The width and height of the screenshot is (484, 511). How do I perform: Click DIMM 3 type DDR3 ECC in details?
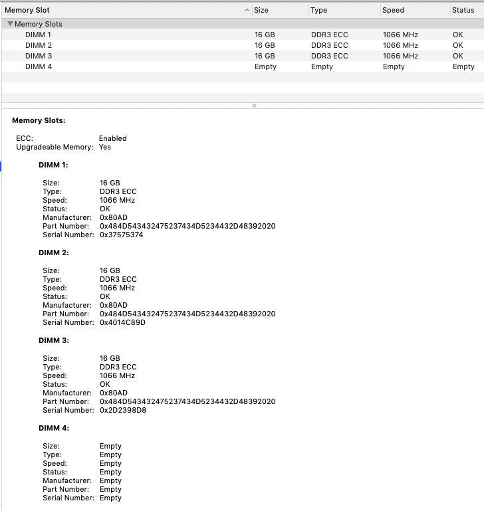click(118, 367)
